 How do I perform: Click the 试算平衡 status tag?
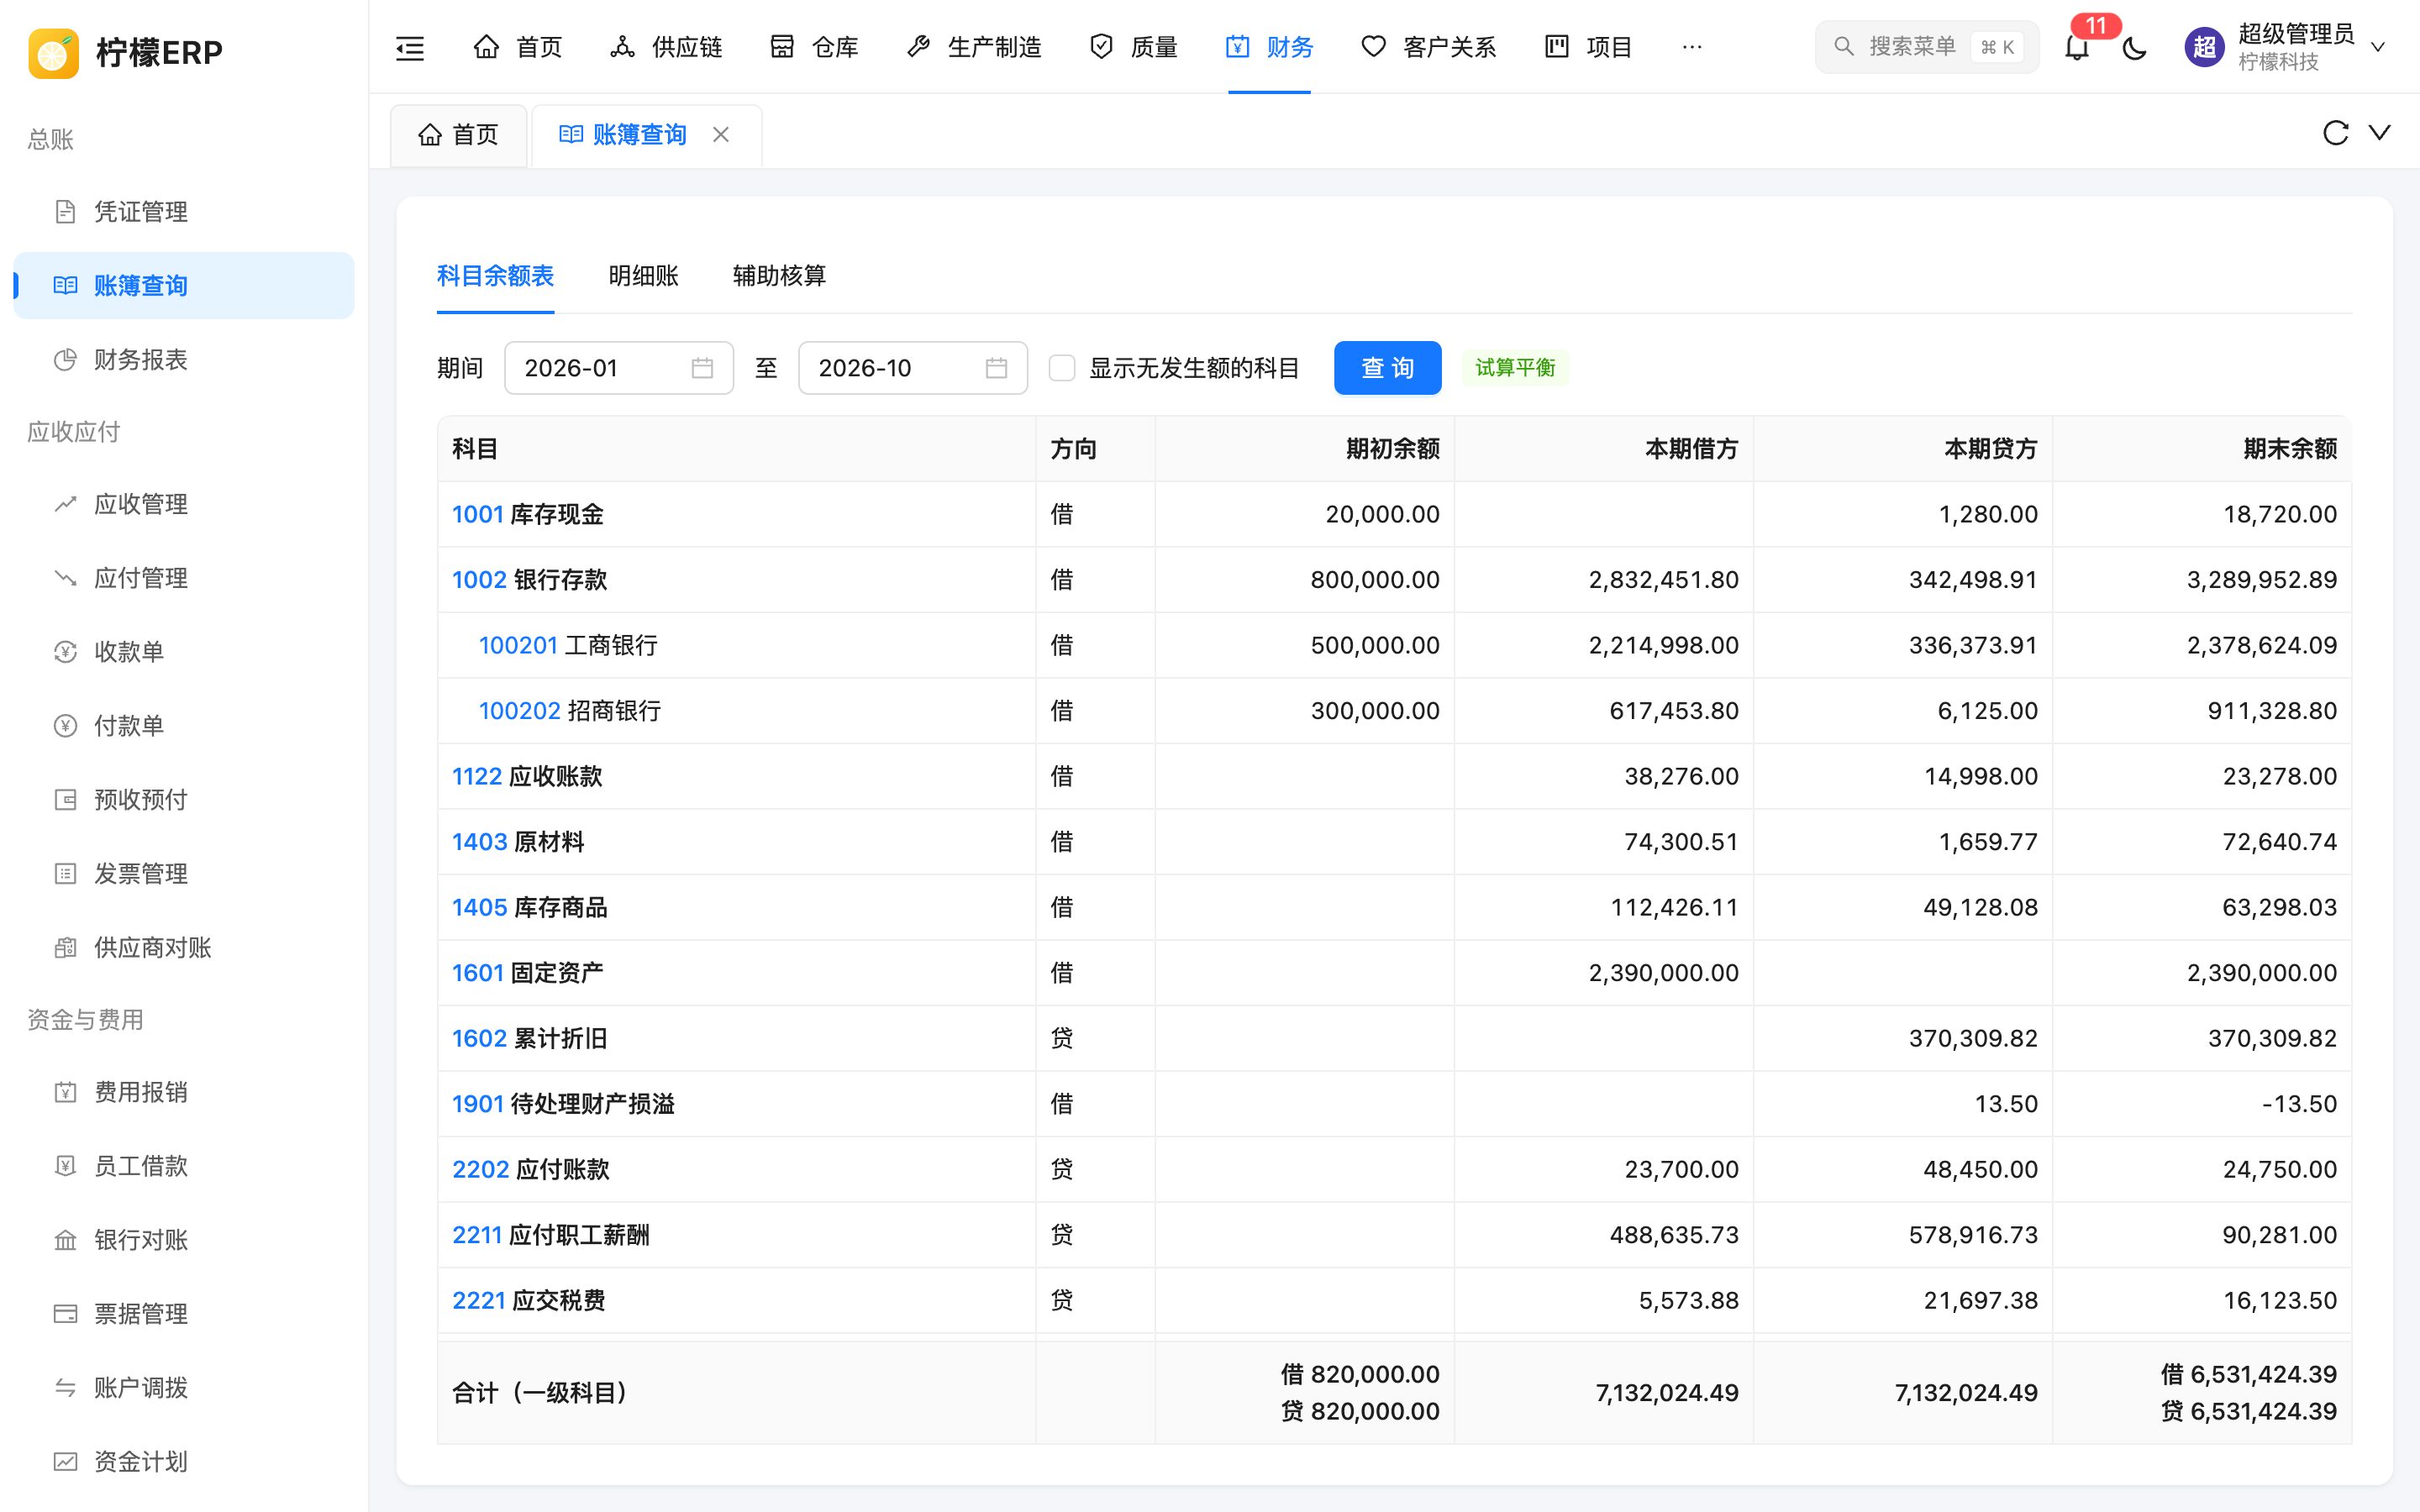pyautogui.click(x=1515, y=368)
